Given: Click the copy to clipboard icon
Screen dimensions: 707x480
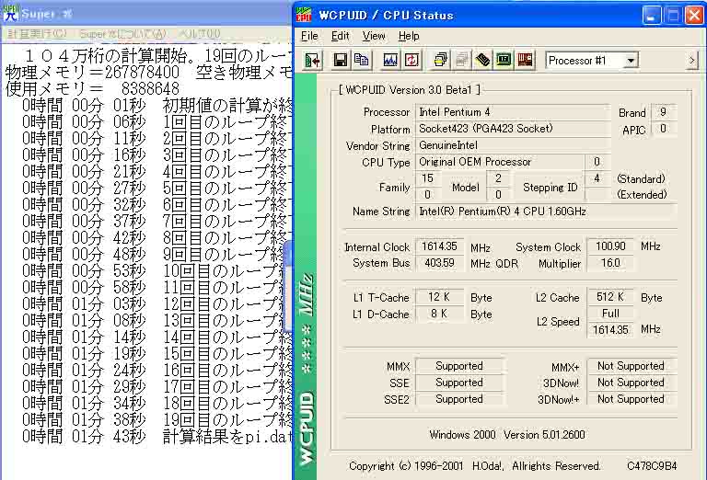Looking at the screenshot, I should click(361, 60).
